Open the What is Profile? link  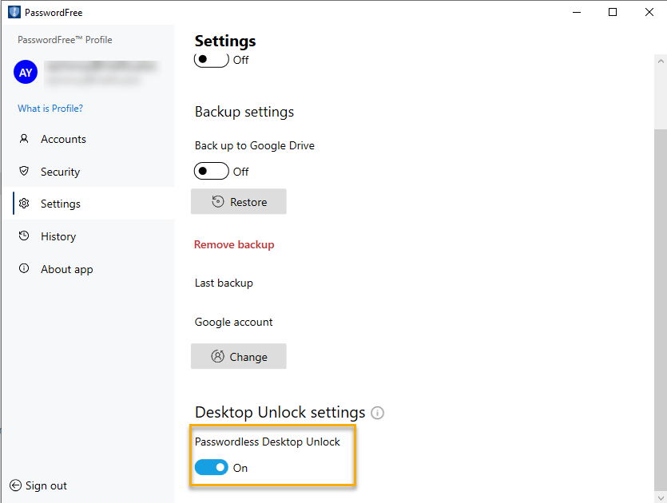coord(50,109)
